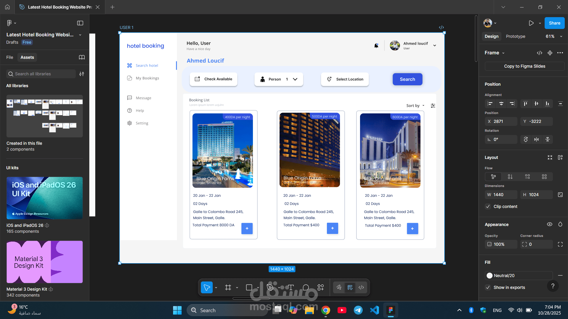Open the Comment tool

(x=306, y=287)
